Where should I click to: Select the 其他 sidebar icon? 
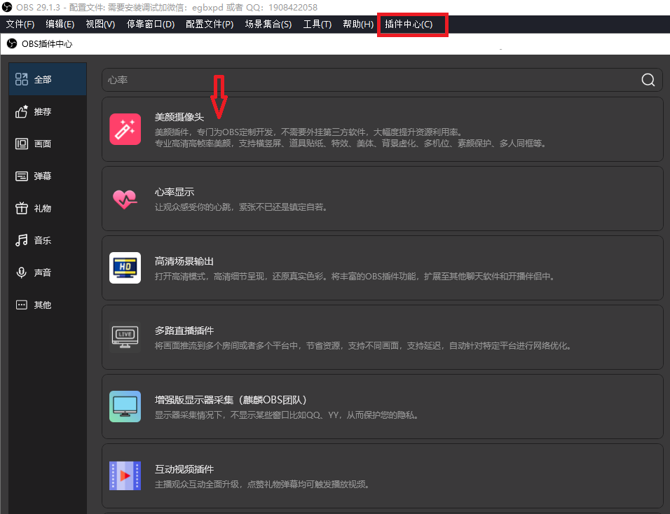[47, 305]
